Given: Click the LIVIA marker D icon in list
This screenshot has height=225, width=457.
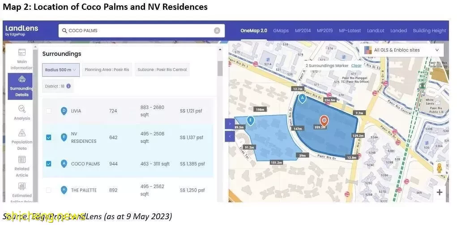Looking at the screenshot, I should point(64,111).
